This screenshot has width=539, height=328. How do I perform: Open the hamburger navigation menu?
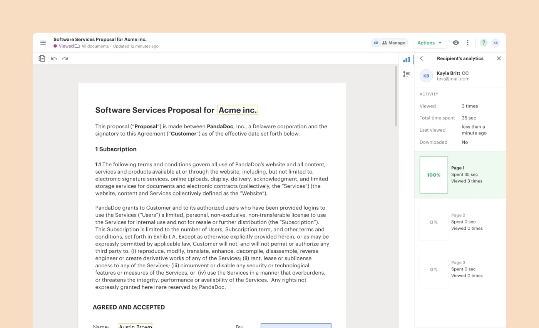[x=43, y=43]
